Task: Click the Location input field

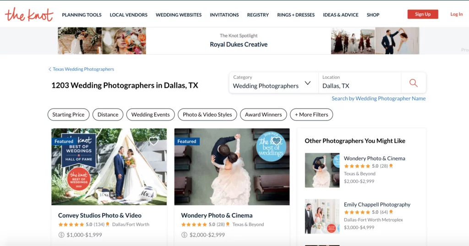Action: point(360,86)
